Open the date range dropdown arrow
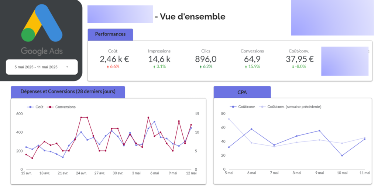 point(67,67)
